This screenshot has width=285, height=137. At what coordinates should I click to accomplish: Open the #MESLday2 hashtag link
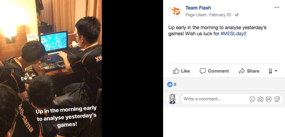click(x=233, y=34)
